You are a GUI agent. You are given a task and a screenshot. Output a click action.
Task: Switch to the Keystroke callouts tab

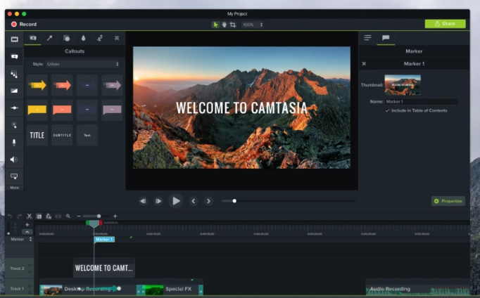pyautogui.click(x=117, y=38)
